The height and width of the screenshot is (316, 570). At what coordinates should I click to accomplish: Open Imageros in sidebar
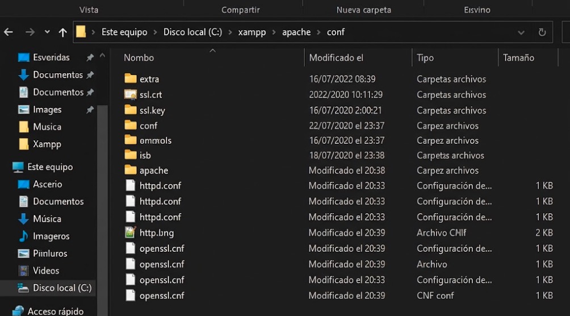[51, 236]
